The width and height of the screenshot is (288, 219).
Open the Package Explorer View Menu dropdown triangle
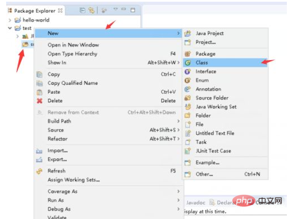[x=116, y=9]
